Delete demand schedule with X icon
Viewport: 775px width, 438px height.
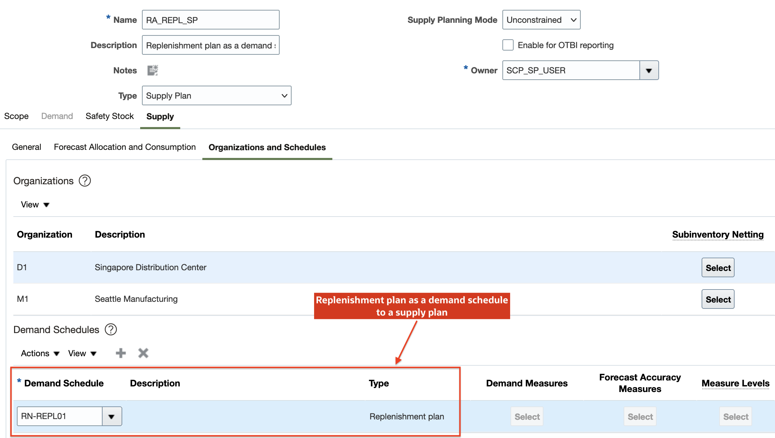coord(143,353)
